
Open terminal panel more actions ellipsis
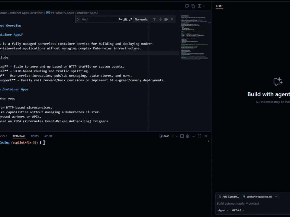pos(193,136)
